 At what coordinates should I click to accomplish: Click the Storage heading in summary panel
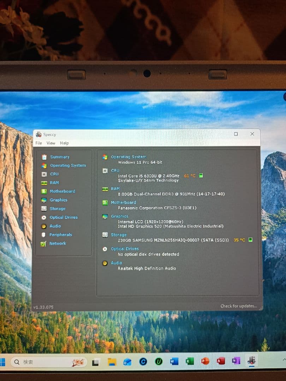(119, 235)
